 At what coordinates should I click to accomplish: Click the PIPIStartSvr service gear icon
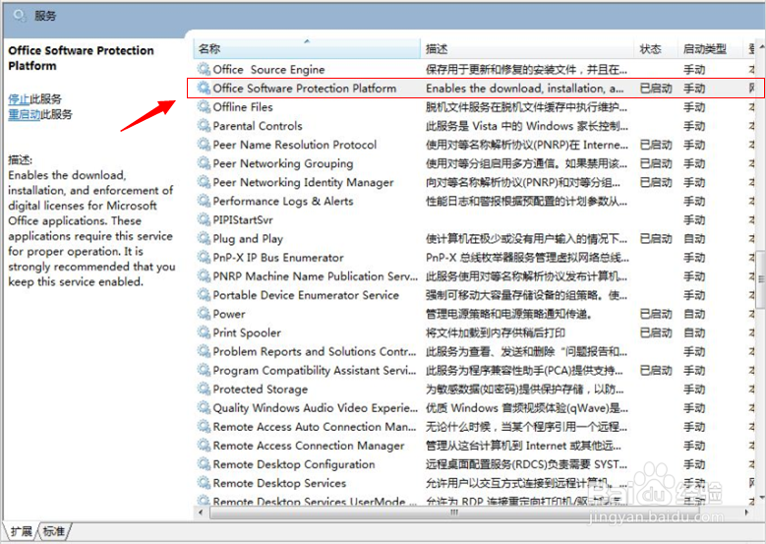point(204,219)
